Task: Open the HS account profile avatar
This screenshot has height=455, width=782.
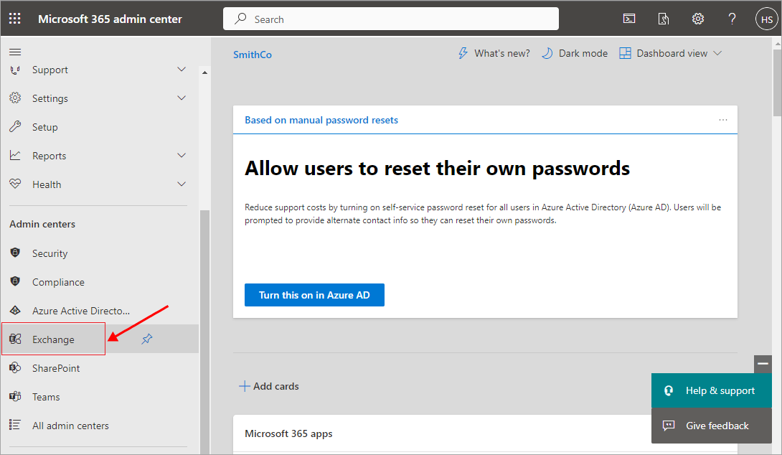Action: (x=766, y=19)
